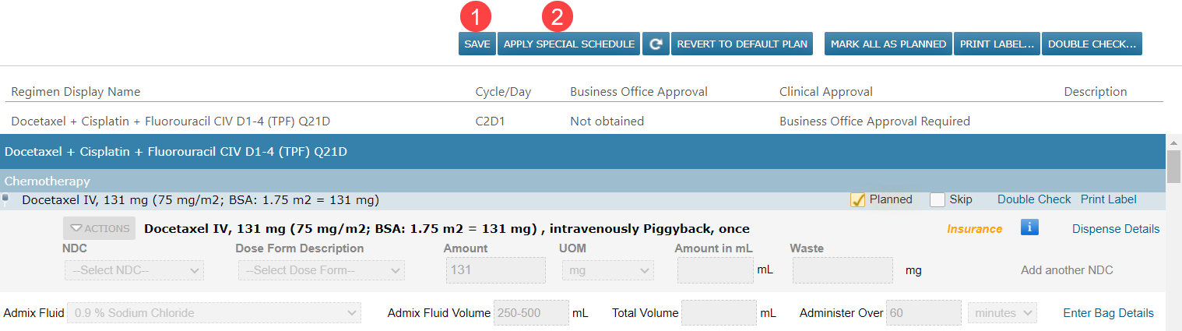1182x331 pixels.
Task: Click the pin icon beside Docetaxel row
Action: [5, 199]
